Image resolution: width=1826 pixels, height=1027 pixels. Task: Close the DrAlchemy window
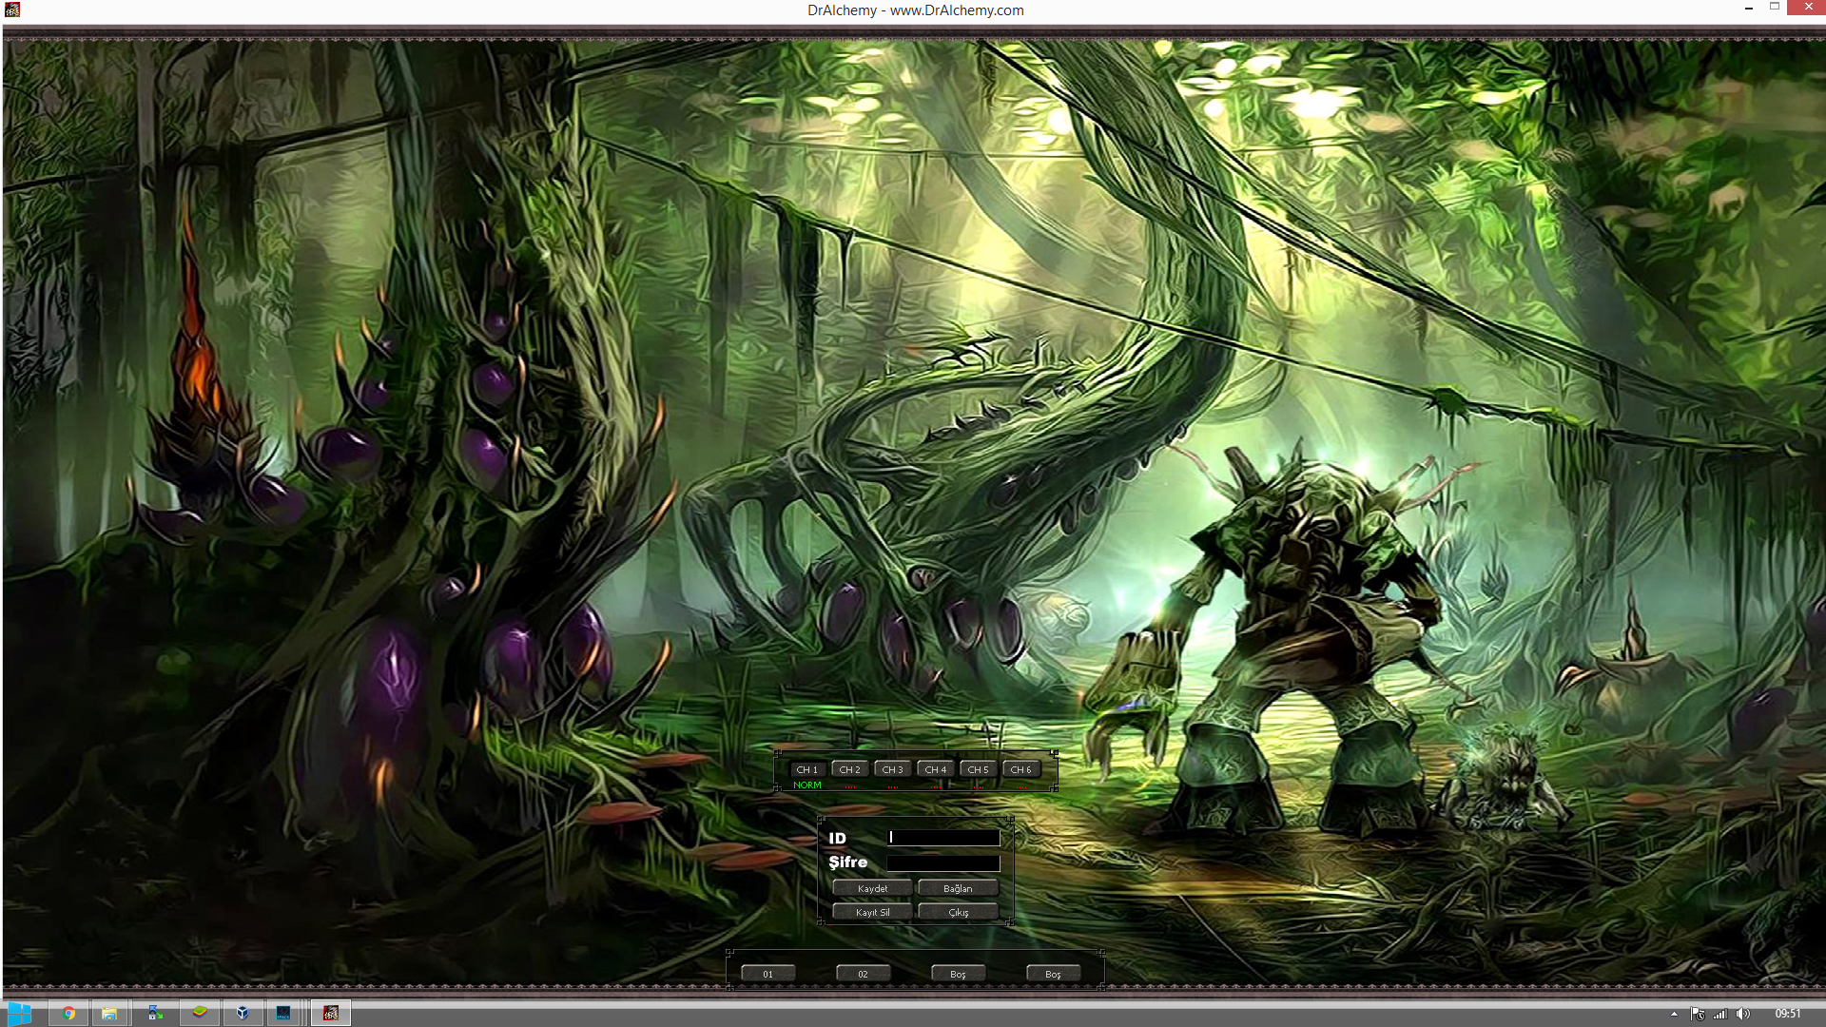tap(1807, 8)
